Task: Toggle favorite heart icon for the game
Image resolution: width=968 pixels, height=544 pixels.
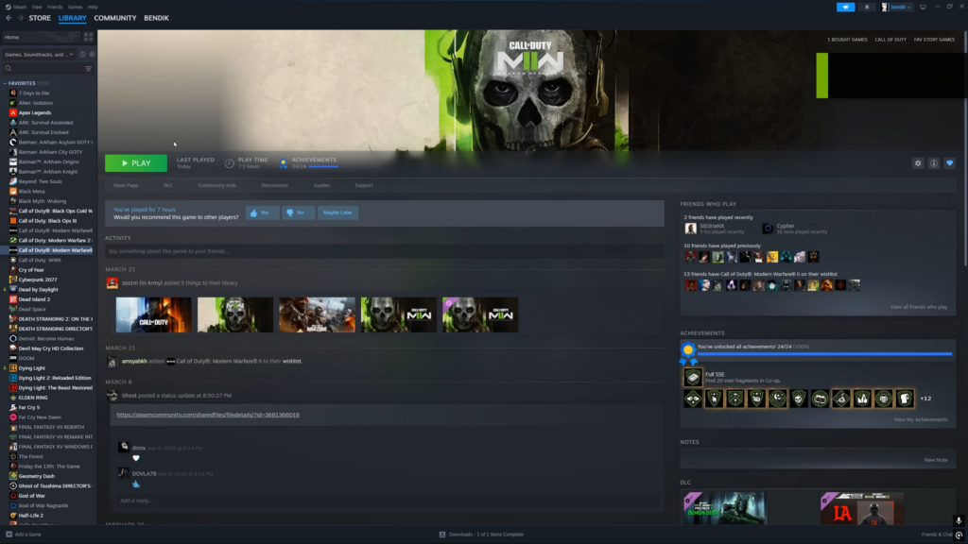Action: [x=950, y=163]
